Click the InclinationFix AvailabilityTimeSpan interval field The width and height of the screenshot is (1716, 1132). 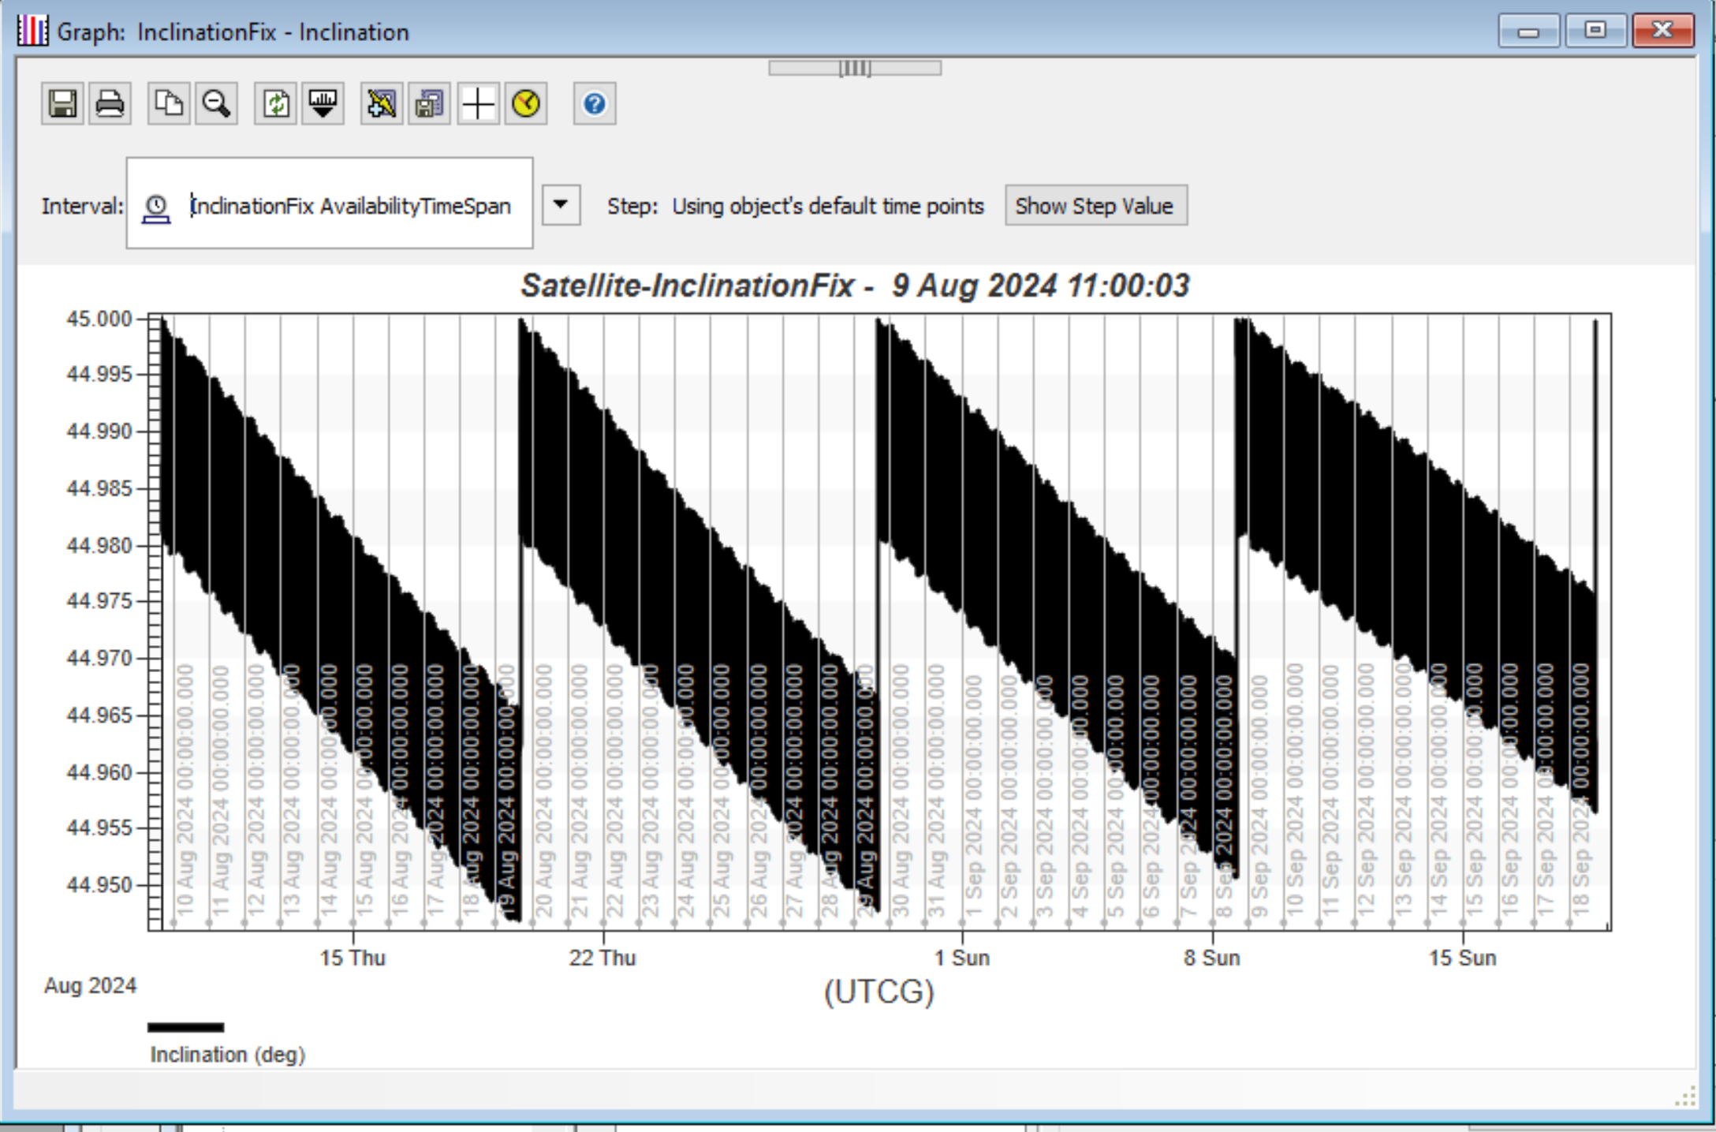330,204
